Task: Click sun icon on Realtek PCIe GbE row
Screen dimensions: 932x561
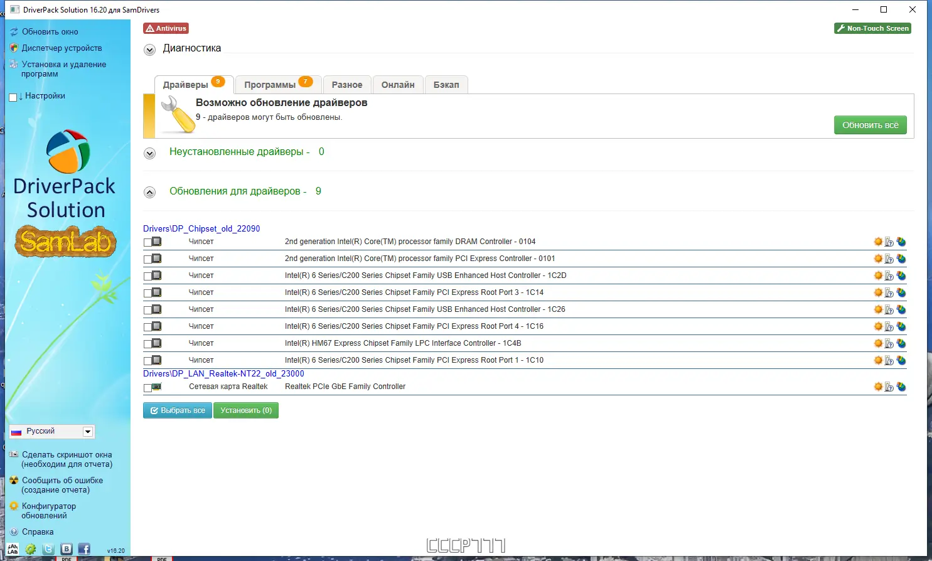Action: (878, 387)
